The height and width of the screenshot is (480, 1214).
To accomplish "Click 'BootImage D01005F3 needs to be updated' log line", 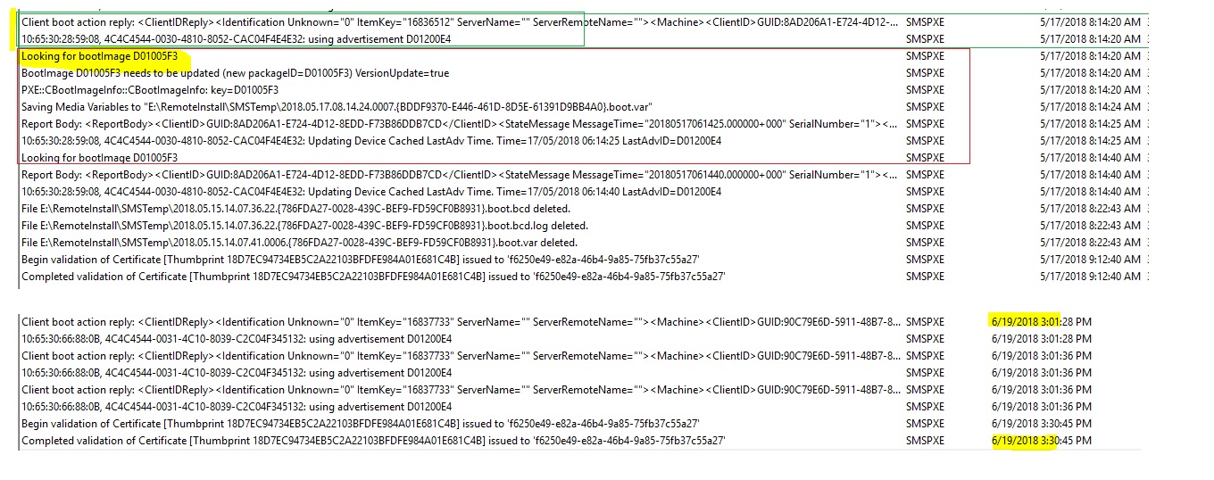I will [x=235, y=73].
